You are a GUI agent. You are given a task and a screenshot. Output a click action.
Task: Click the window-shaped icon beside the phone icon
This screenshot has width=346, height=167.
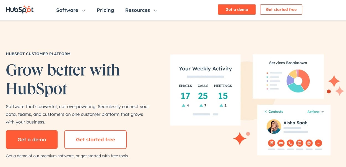[300, 143]
